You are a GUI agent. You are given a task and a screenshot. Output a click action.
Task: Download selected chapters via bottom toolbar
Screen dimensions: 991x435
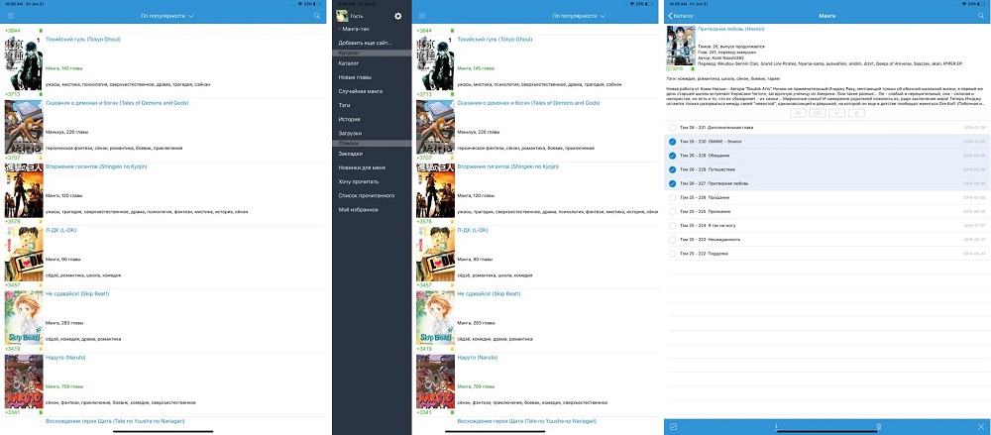(776, 427)
